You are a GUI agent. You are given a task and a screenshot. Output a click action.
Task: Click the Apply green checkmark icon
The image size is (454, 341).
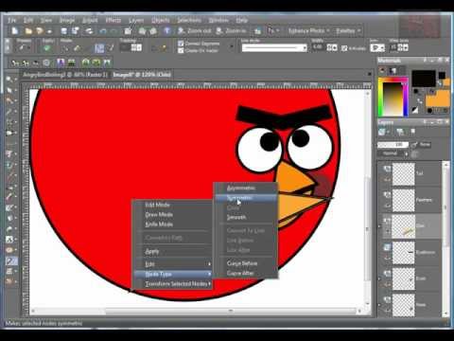click(x=47, y=48)
